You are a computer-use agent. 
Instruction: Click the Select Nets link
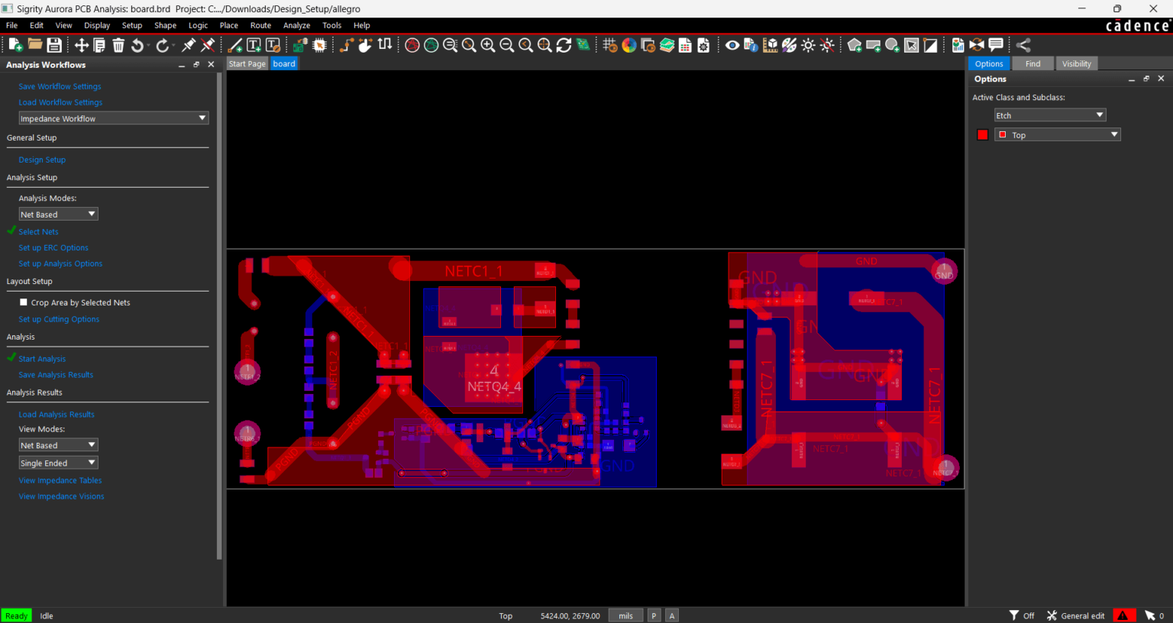coord(38,231)
